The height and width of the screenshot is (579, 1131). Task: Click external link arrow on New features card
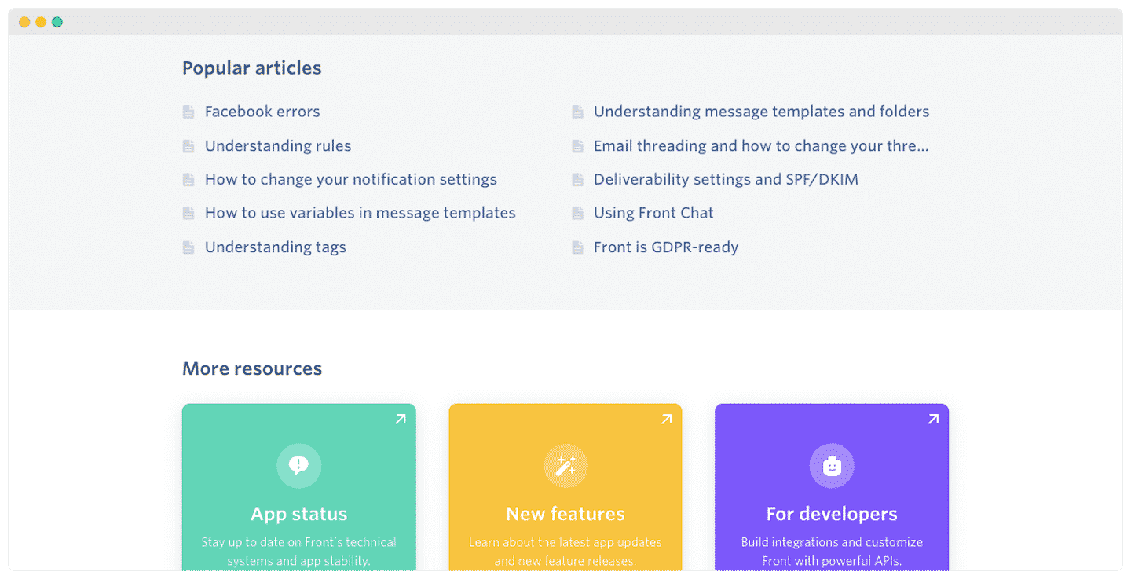coord(666,420)
